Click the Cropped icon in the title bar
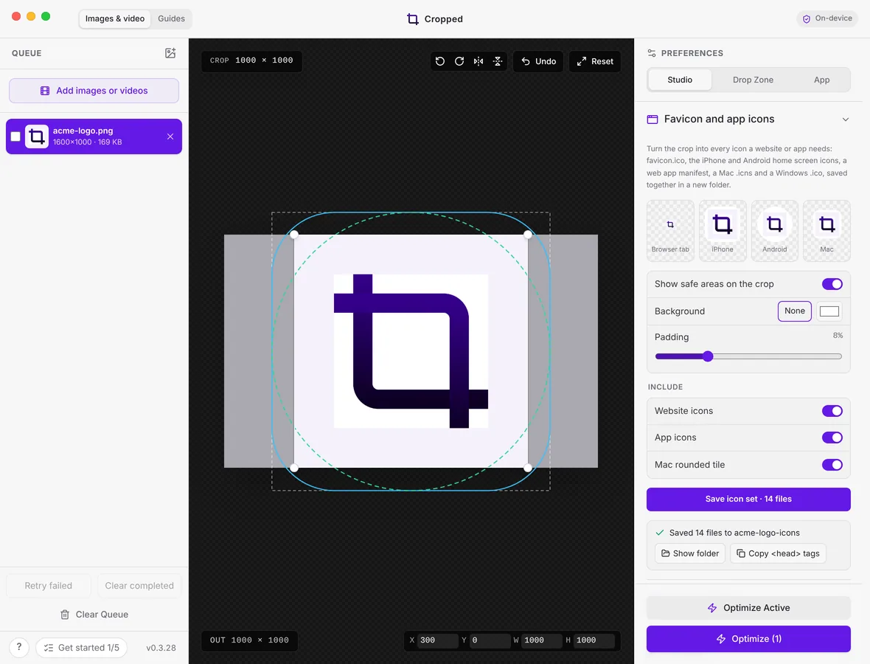The image size is (870, 664). (412, 19)
